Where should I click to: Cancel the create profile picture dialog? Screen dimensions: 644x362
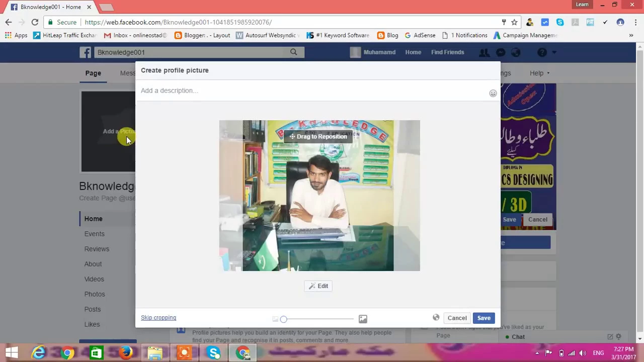point(457,318)
